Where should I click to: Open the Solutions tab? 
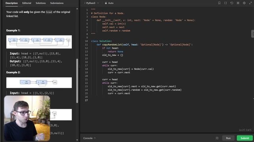(40, 3)
